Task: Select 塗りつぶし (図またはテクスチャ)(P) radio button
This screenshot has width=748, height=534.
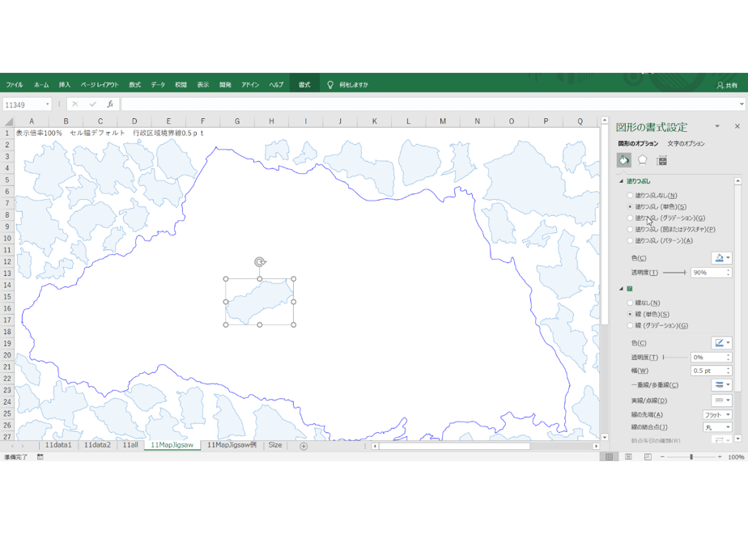Action: (x=630, y=229)
